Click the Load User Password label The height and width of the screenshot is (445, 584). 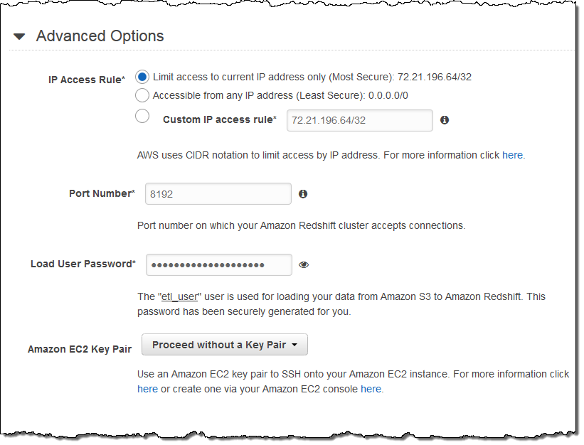click(83, 264)
